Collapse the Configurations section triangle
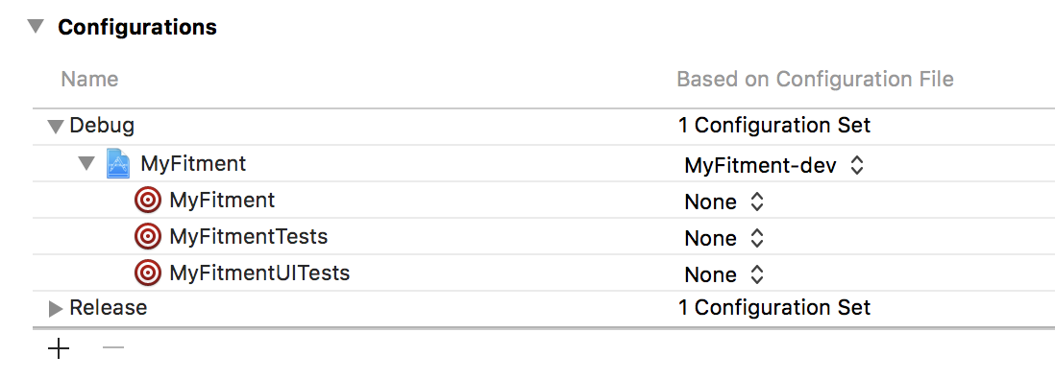Image resolution: width=1055 pixels, height=380 pixels. (x=36, y=27)
